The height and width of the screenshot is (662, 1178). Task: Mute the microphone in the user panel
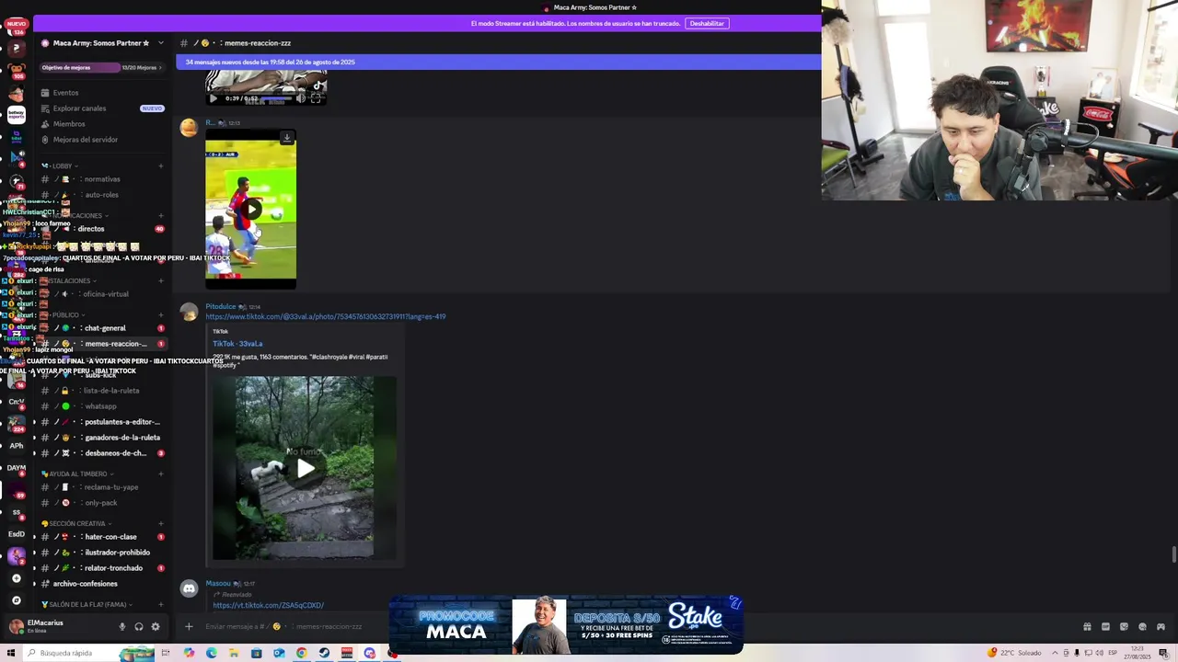coord(121,627)
